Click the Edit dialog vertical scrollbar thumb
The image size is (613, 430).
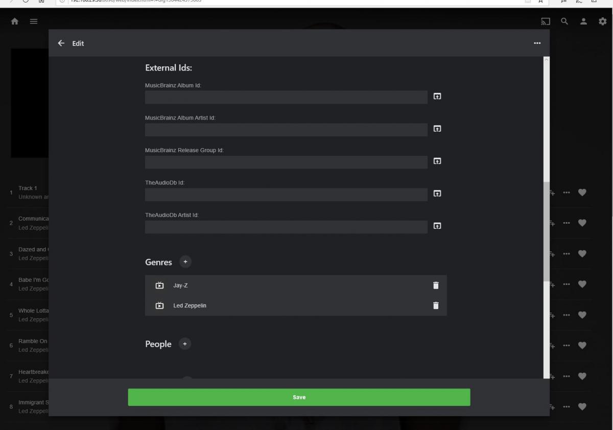pyautogui.click(x=547, y=231)
